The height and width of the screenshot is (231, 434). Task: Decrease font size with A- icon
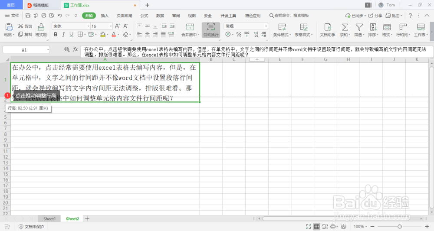click(126, 26)
